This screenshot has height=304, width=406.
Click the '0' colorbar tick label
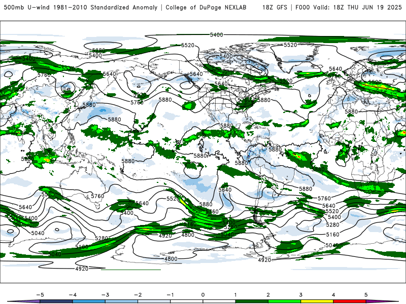(x=203, y=295)
